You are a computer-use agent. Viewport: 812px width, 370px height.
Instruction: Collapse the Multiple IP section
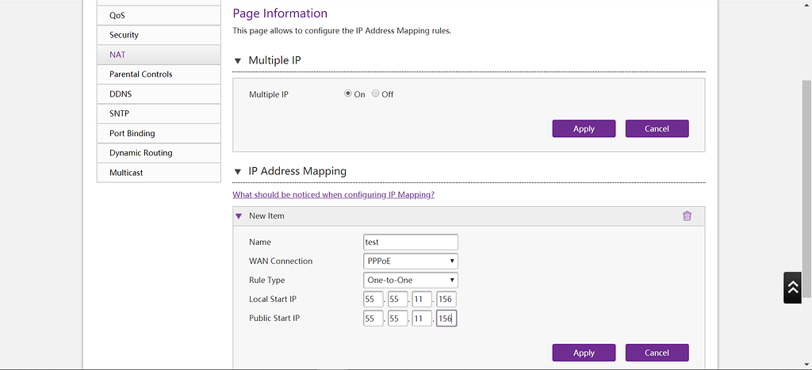coord(238,61)
